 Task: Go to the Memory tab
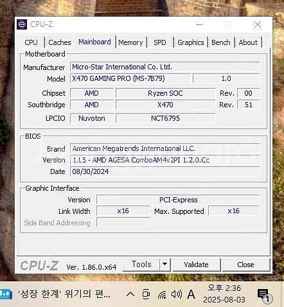(130, 42)
